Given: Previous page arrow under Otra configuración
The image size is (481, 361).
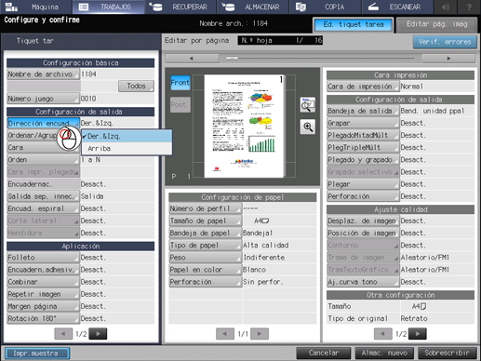Looking at the screenshot, I should [383, 334].
